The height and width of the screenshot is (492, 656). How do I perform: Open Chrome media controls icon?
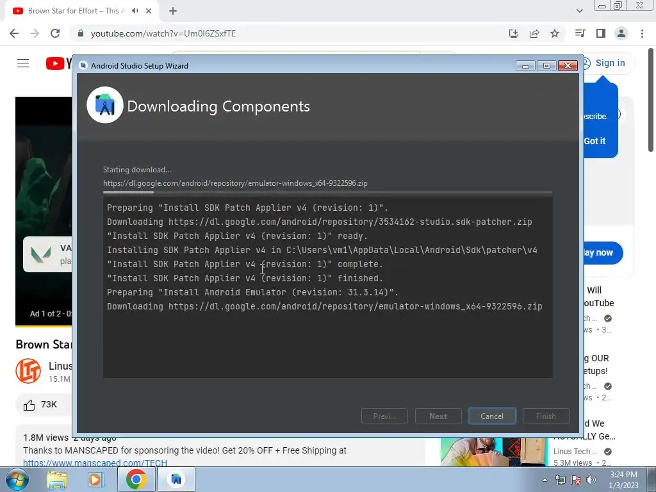[580, 33]
